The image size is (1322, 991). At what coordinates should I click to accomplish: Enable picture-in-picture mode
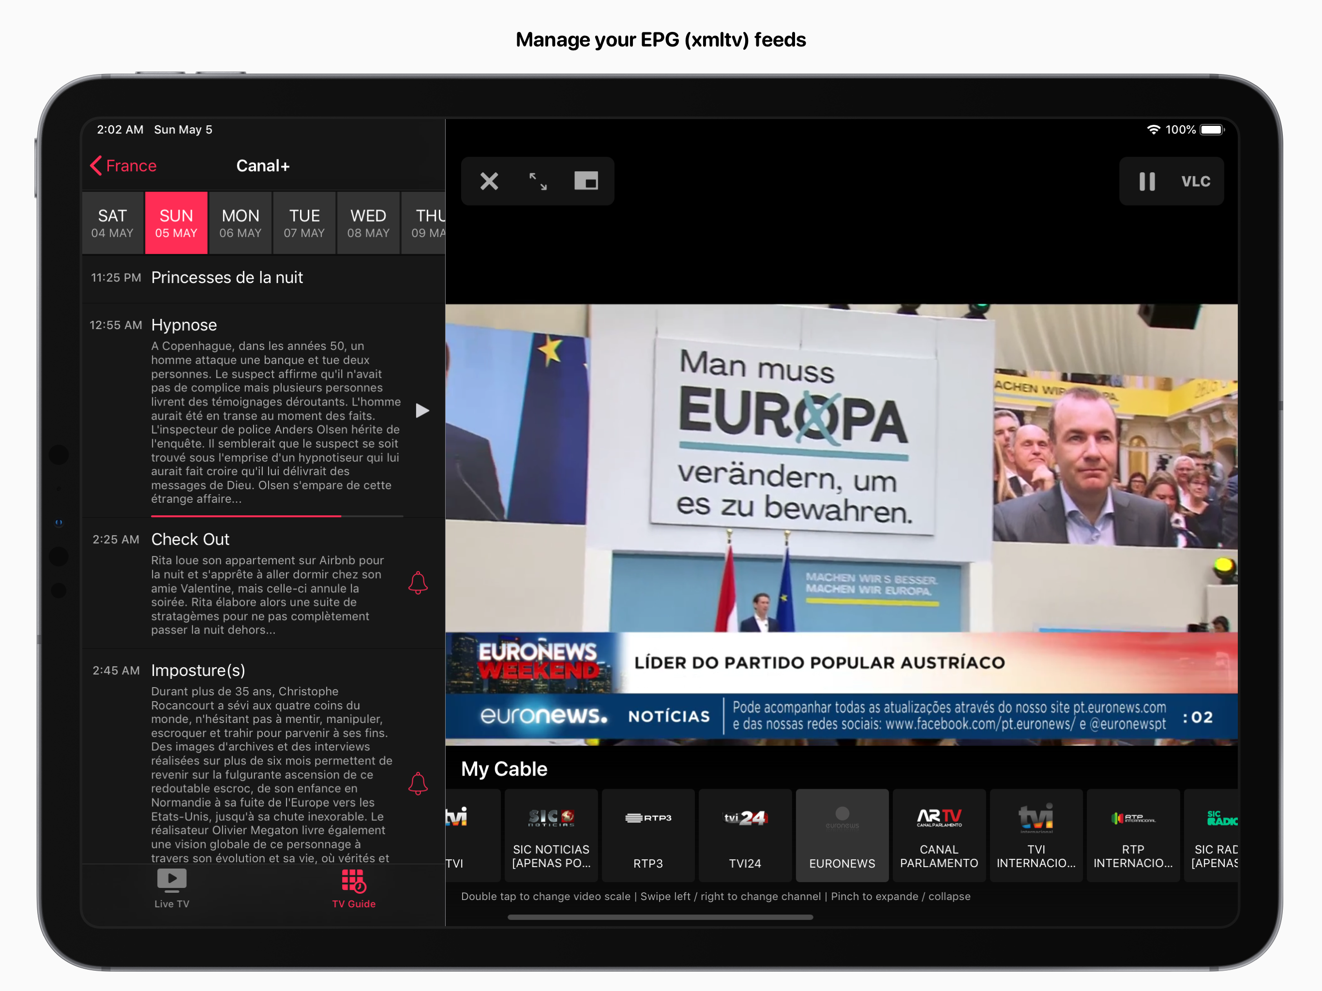pos(586,181)
